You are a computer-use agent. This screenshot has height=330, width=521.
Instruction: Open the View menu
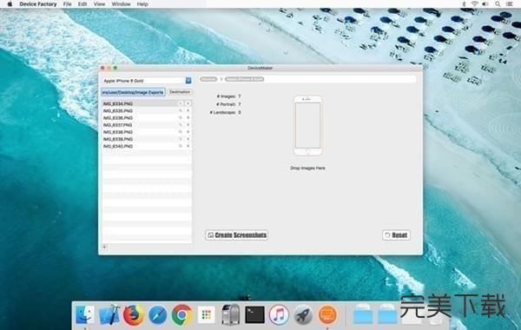99,4
